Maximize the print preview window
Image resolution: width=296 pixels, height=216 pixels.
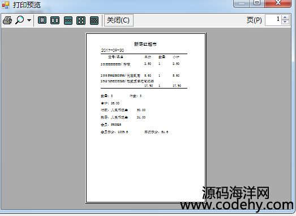[x=257, y=3]
